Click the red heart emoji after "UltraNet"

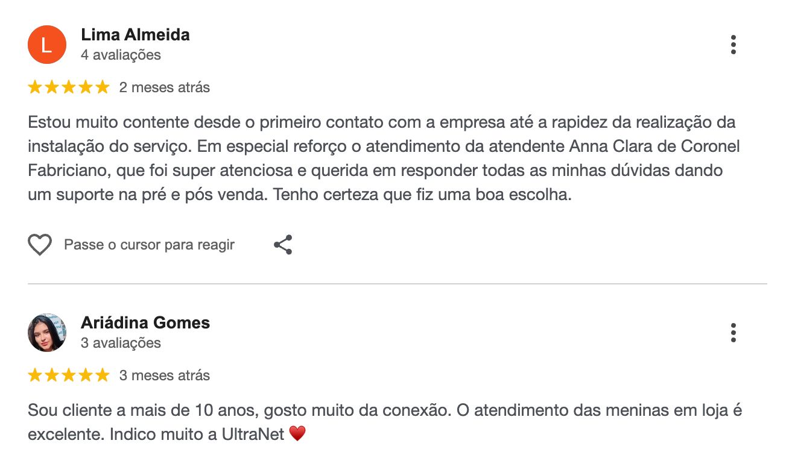(x=298, y=433)
